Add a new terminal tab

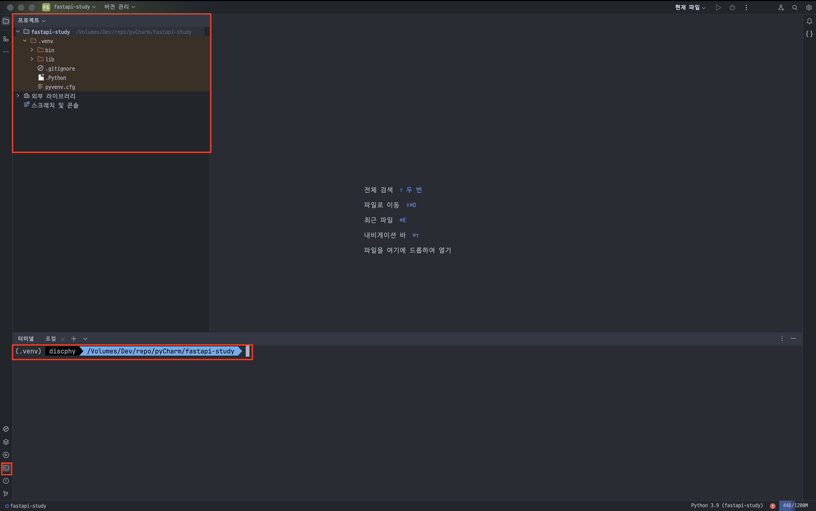click(x=74, y=339)
